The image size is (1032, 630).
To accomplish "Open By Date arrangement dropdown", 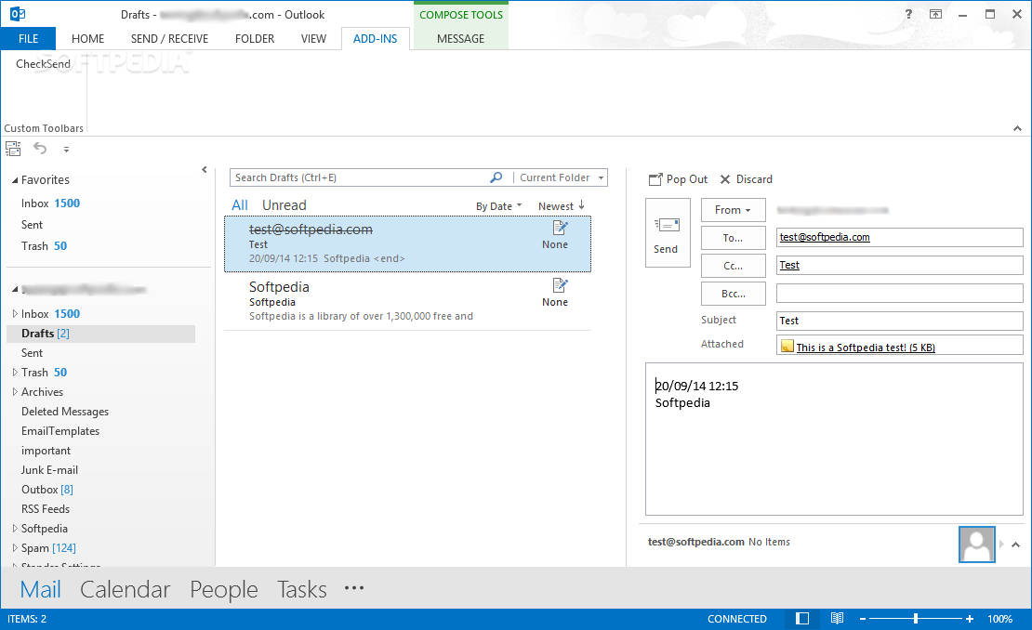I will click(498, 206).
